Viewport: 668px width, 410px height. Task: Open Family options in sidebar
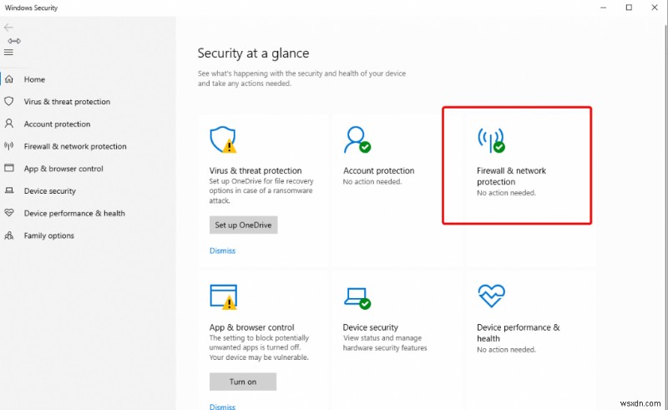tap(48, 235)
